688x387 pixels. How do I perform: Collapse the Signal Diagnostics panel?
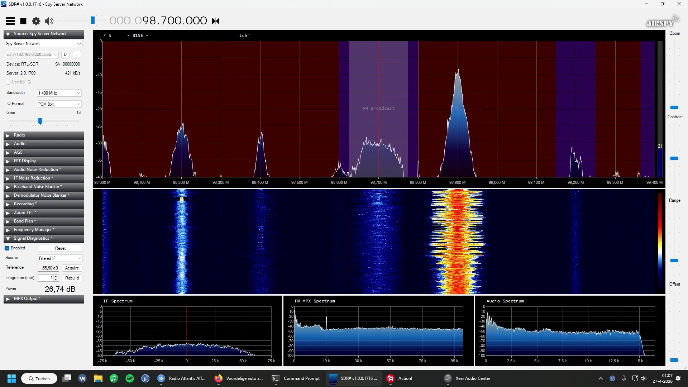tap(44, 238)
